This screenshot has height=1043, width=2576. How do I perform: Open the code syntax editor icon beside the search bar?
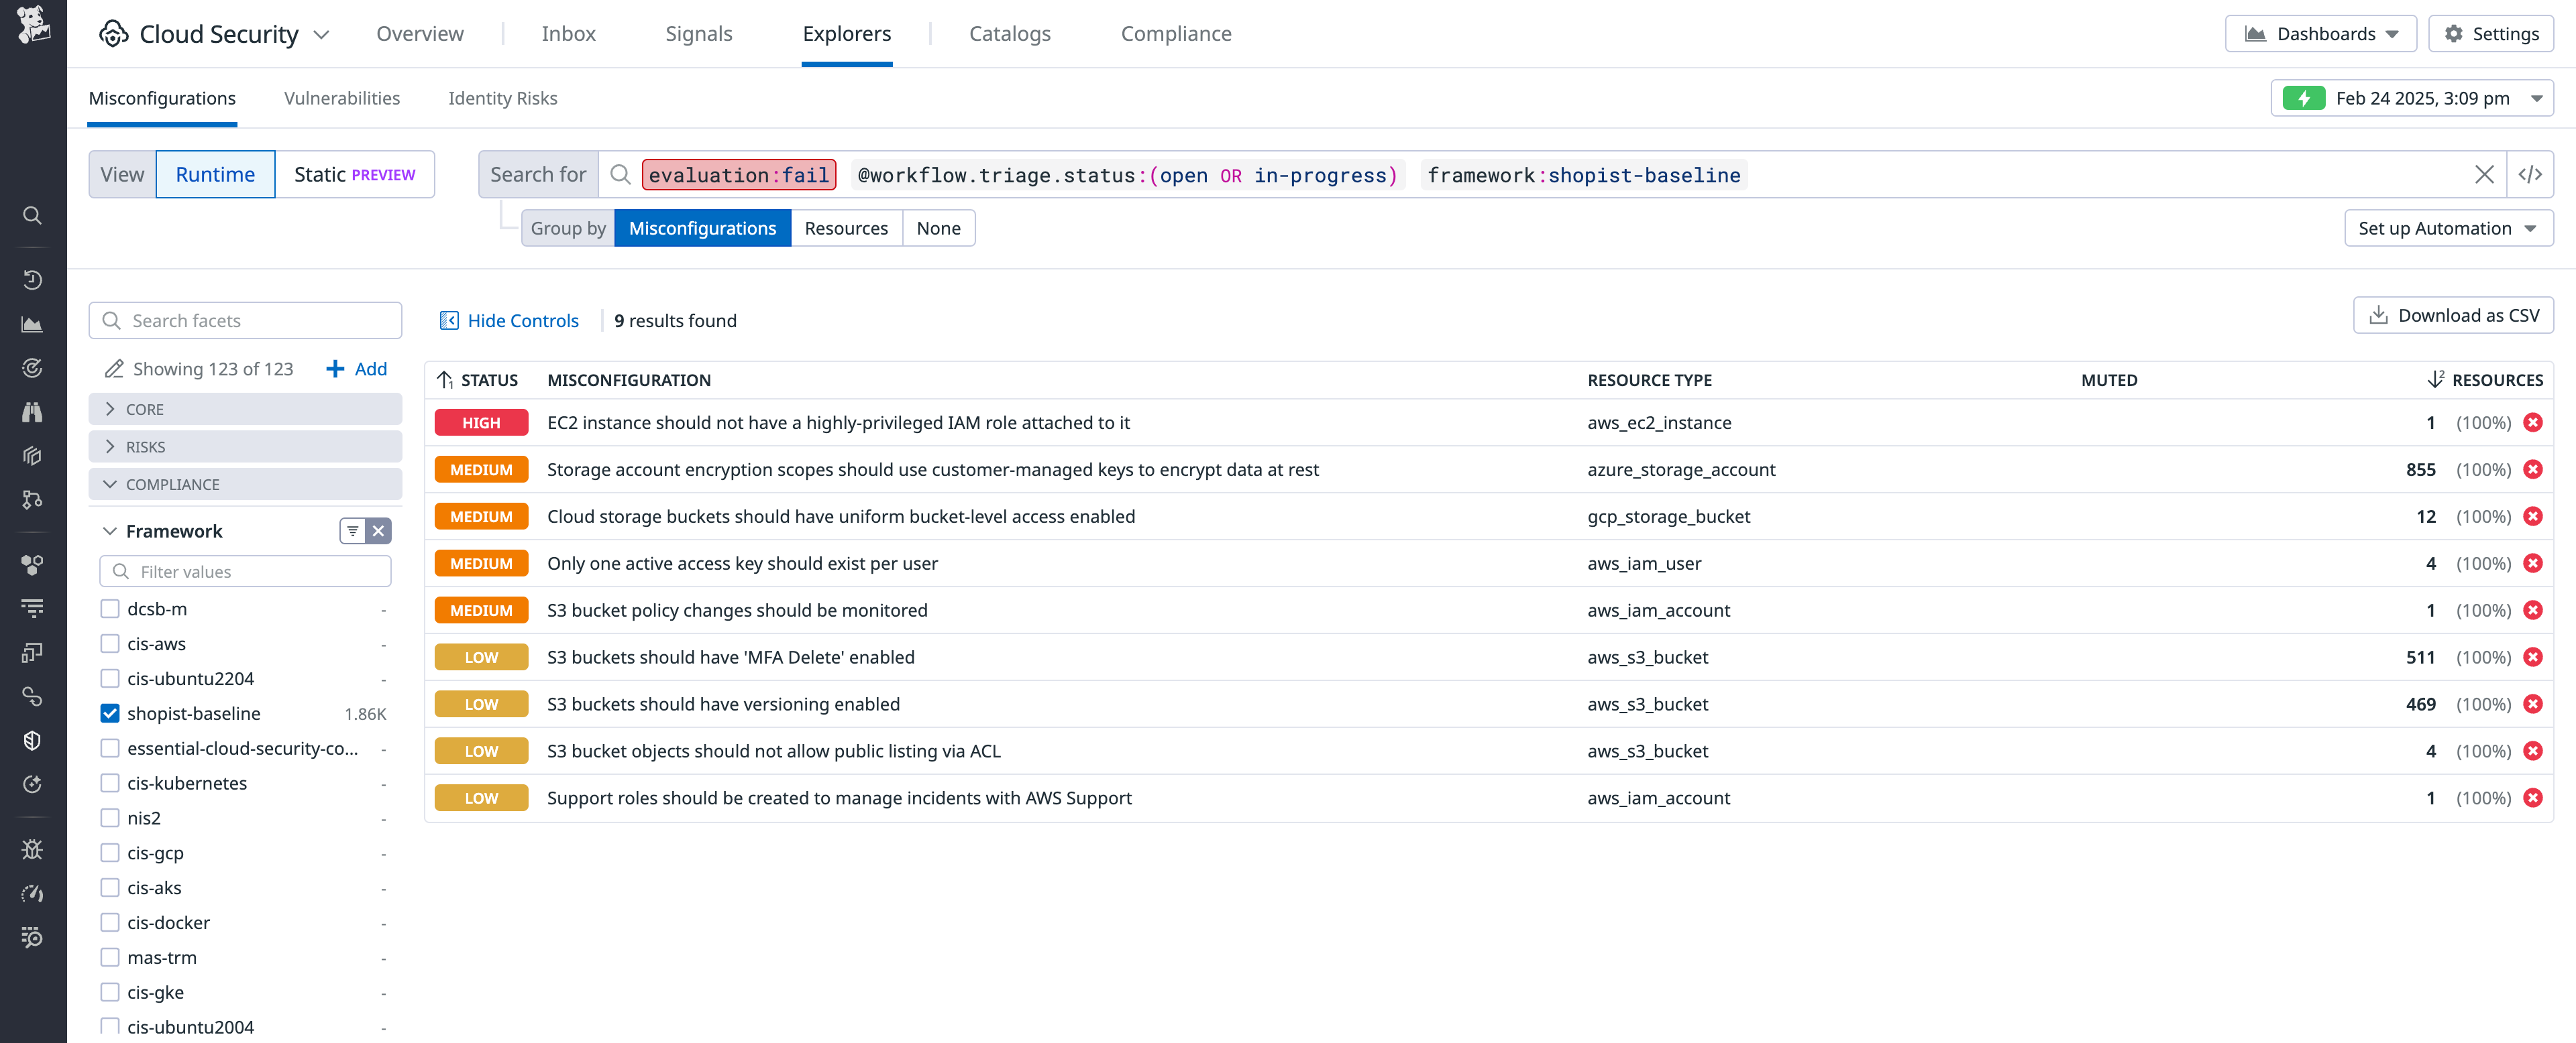tap(2532, 174)
